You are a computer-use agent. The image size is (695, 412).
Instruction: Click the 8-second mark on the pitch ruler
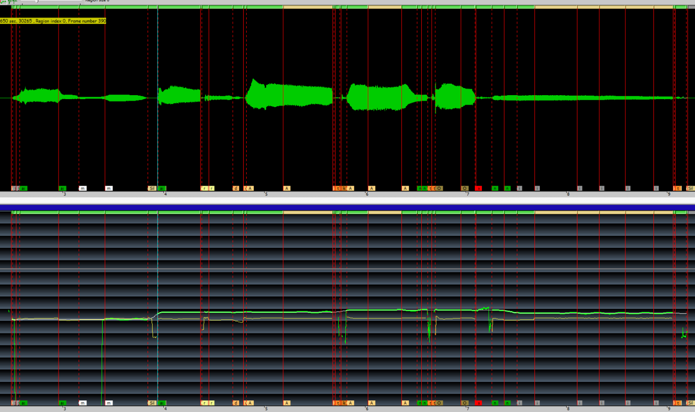[x=567, y=408]
